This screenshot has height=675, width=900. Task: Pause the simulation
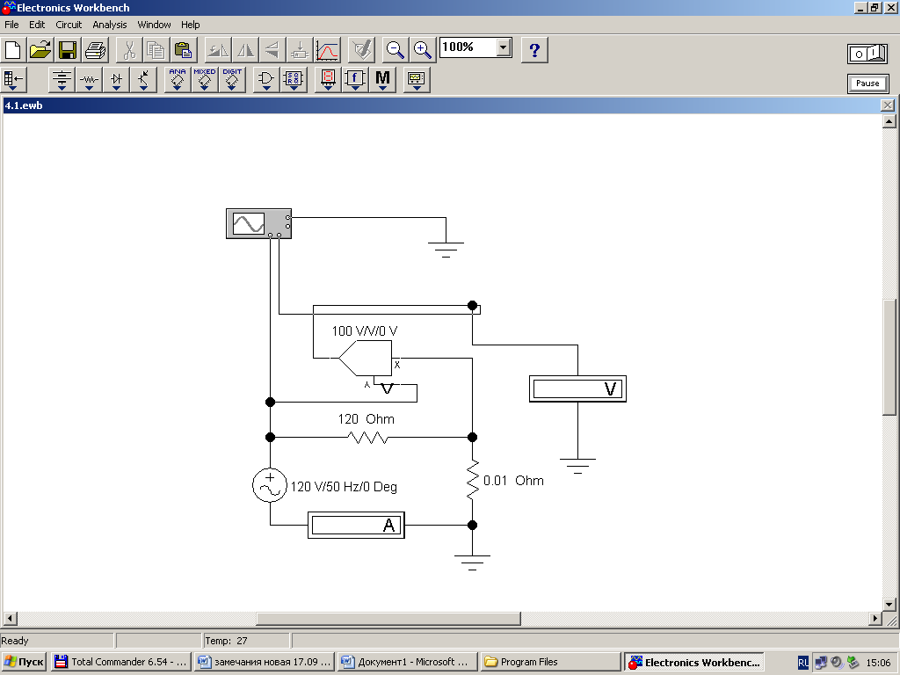867,83
